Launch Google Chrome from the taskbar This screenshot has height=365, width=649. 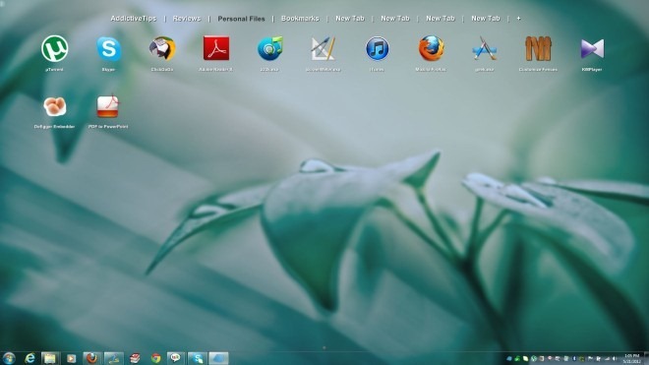156,358
